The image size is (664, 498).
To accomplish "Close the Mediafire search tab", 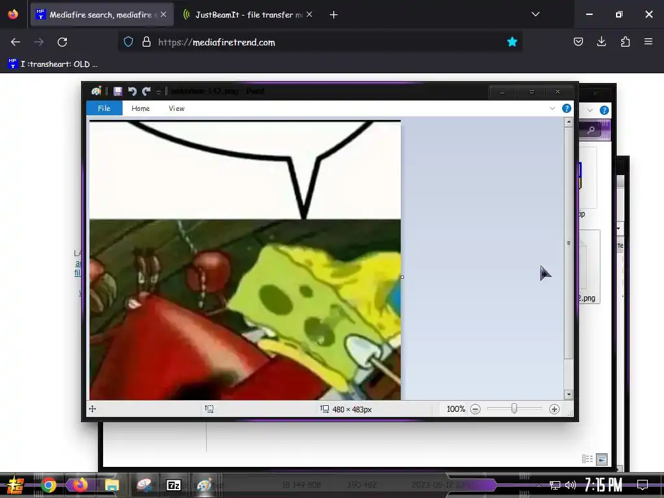I will tap(163, 14).
